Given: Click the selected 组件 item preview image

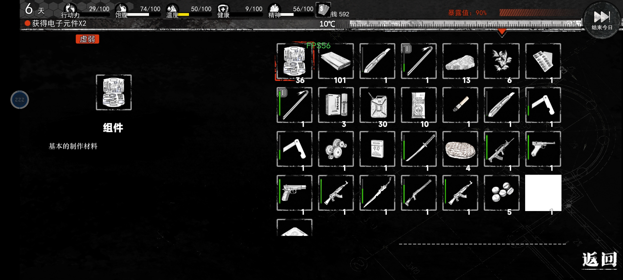Looking at the screenshot, I should click(x=114, y=92).
